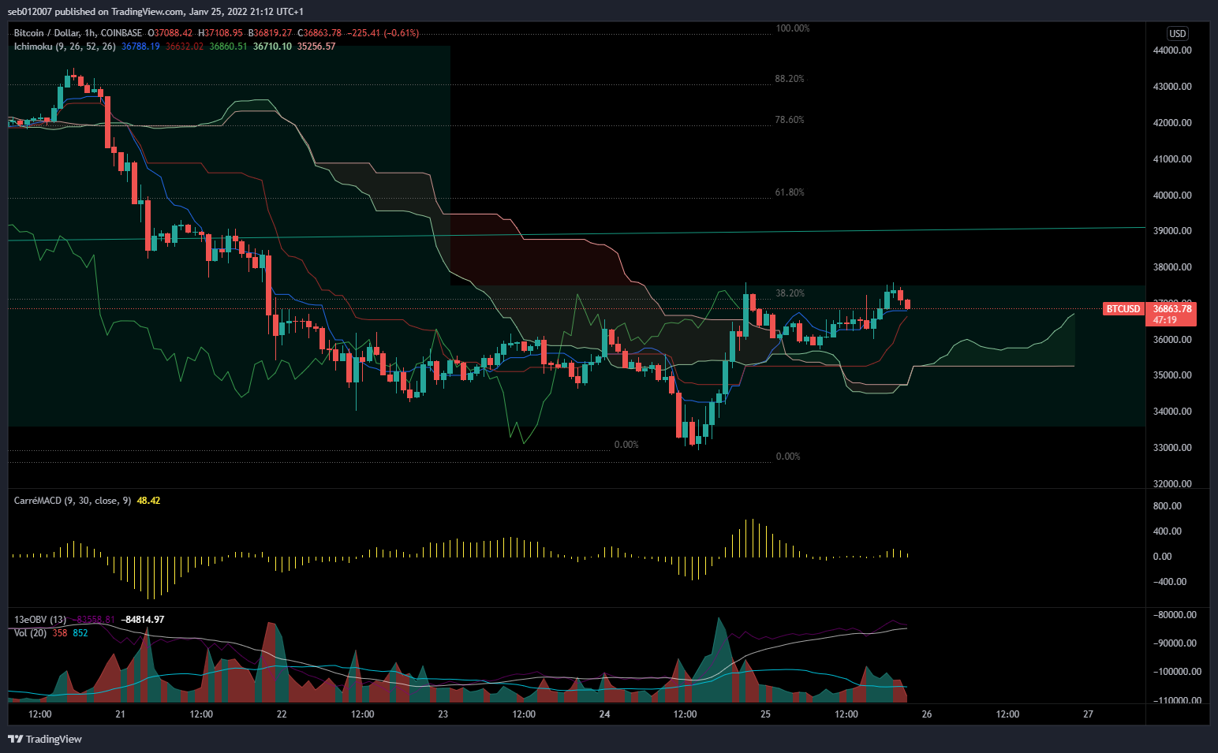Viewport: 1218px width, 753px height.
Task: Open the USD currency selector
Action: 1177,33
